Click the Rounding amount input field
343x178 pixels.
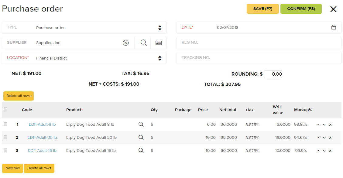coord(273,74)
